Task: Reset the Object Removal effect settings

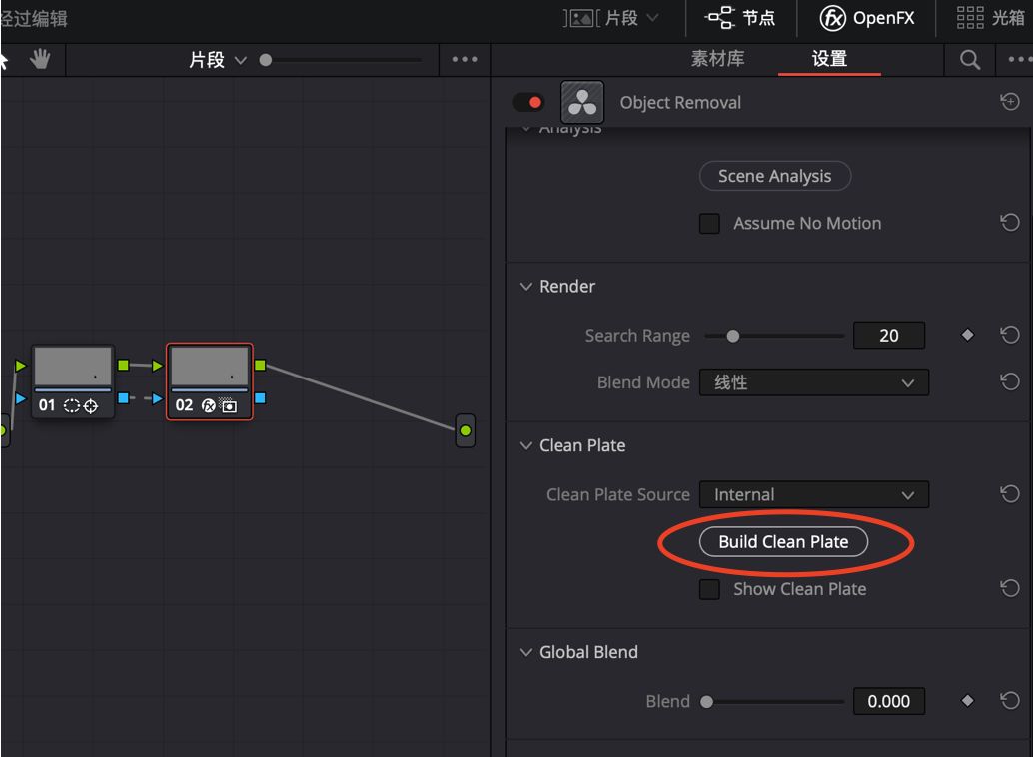Action: pos(1009,102)
